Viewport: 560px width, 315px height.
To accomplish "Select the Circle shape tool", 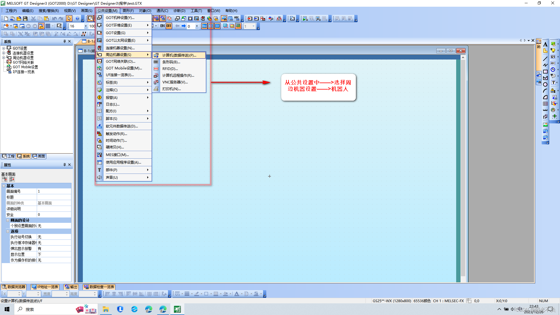I will coord(545,85).
